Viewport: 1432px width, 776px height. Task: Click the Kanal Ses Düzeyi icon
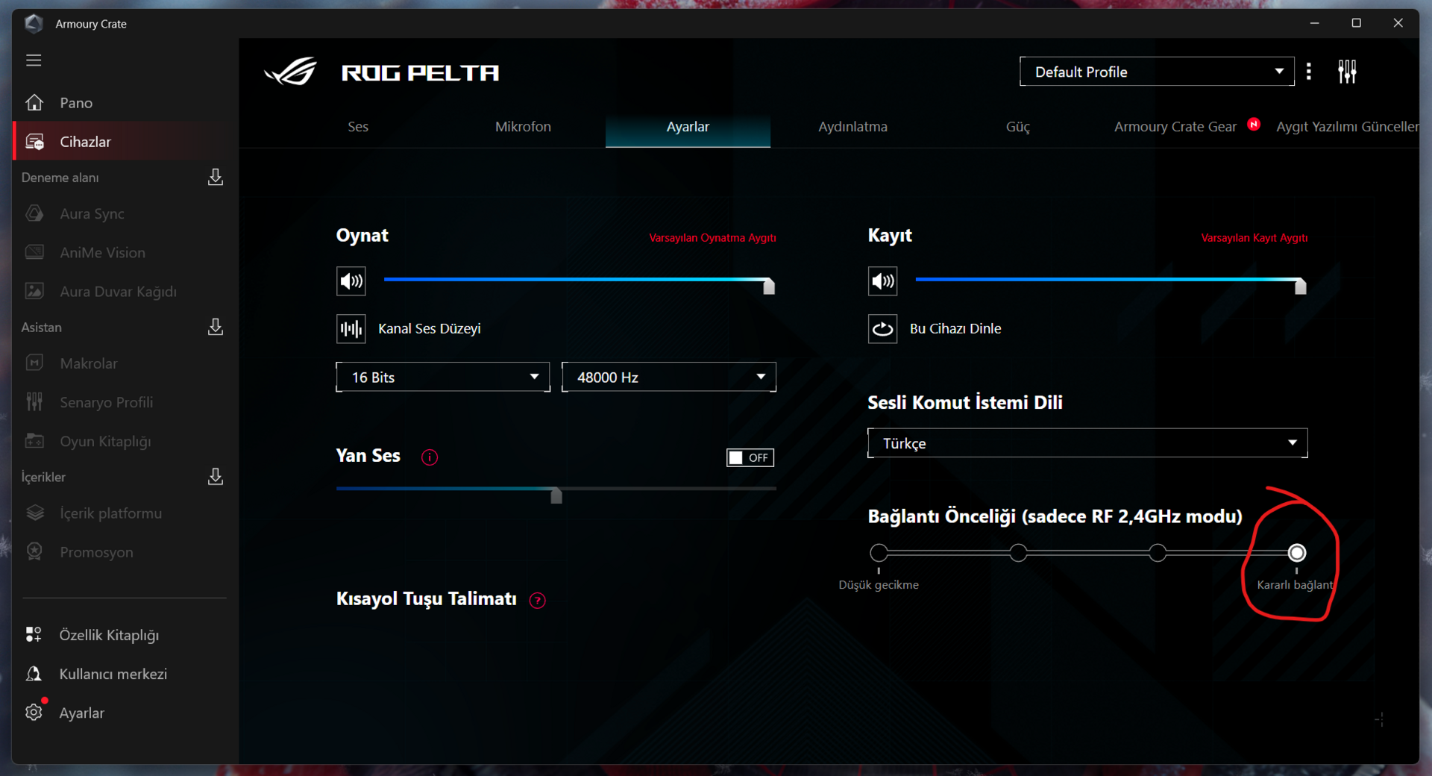351,328
